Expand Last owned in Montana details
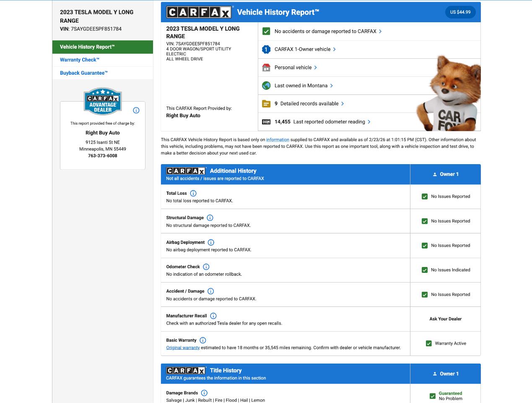The height and width of the screenshot is (403, 532). point(331,86)
